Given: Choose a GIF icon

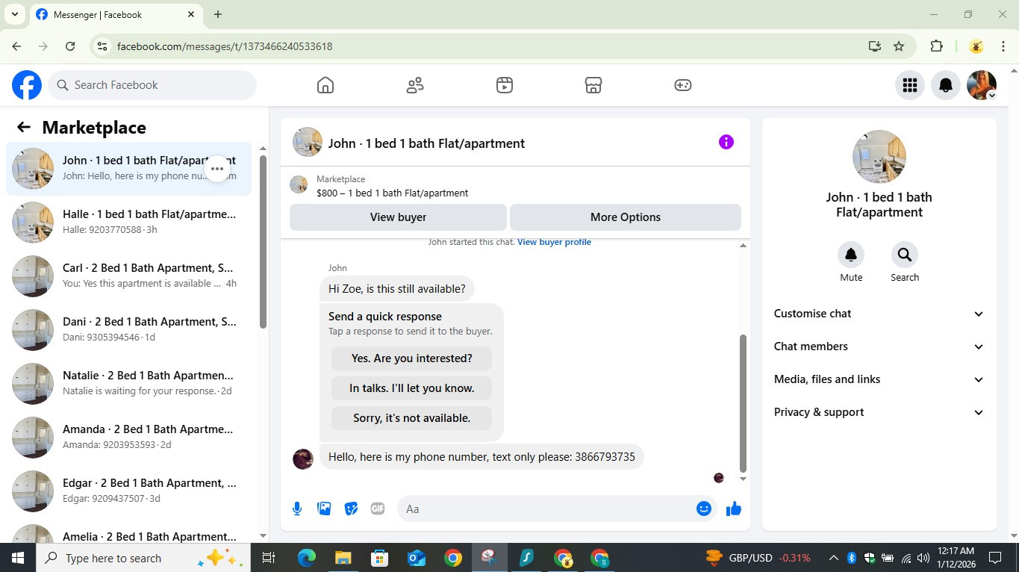Looking at the screenshot, I should [x=378, y=509].
